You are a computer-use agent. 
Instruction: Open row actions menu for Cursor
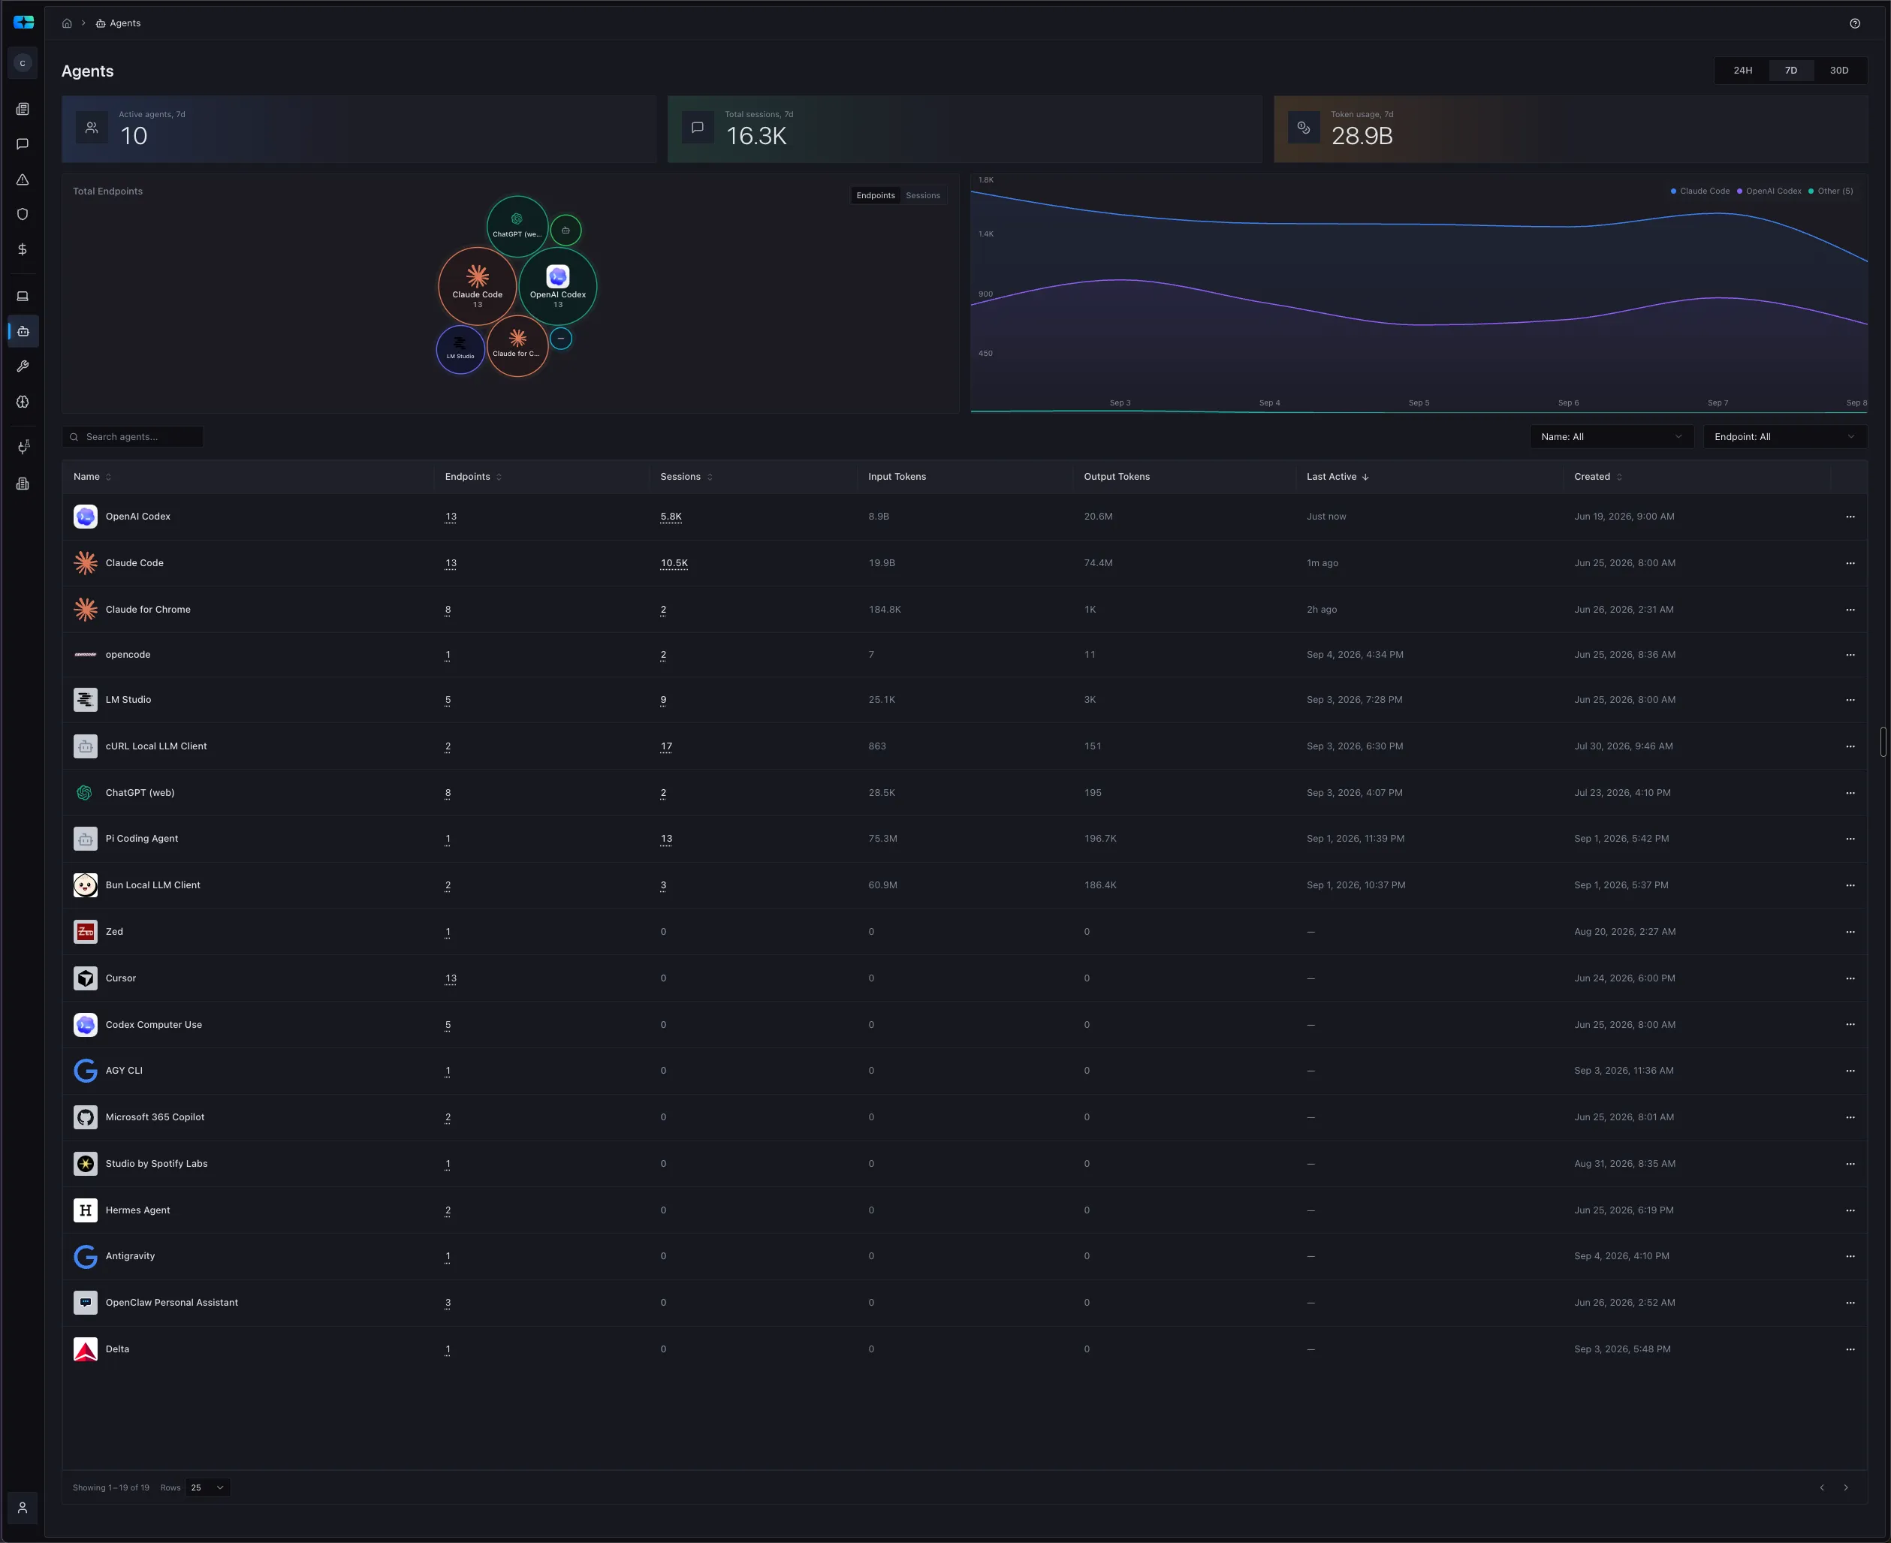(1850, 978)
